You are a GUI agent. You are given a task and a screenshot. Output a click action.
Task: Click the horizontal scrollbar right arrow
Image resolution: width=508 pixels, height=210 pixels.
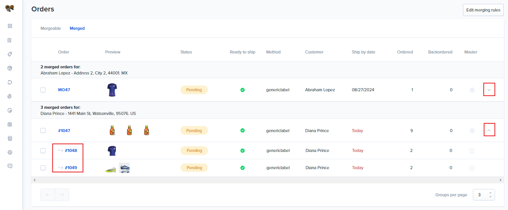click(x=501, y=180)
